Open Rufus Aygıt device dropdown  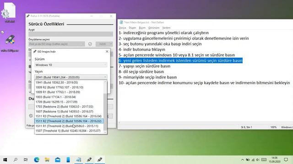(71, 34)
